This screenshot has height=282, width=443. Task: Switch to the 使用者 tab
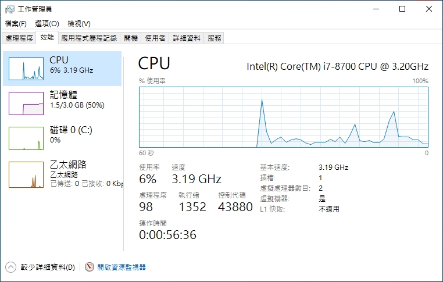click(x=155, y=38)
